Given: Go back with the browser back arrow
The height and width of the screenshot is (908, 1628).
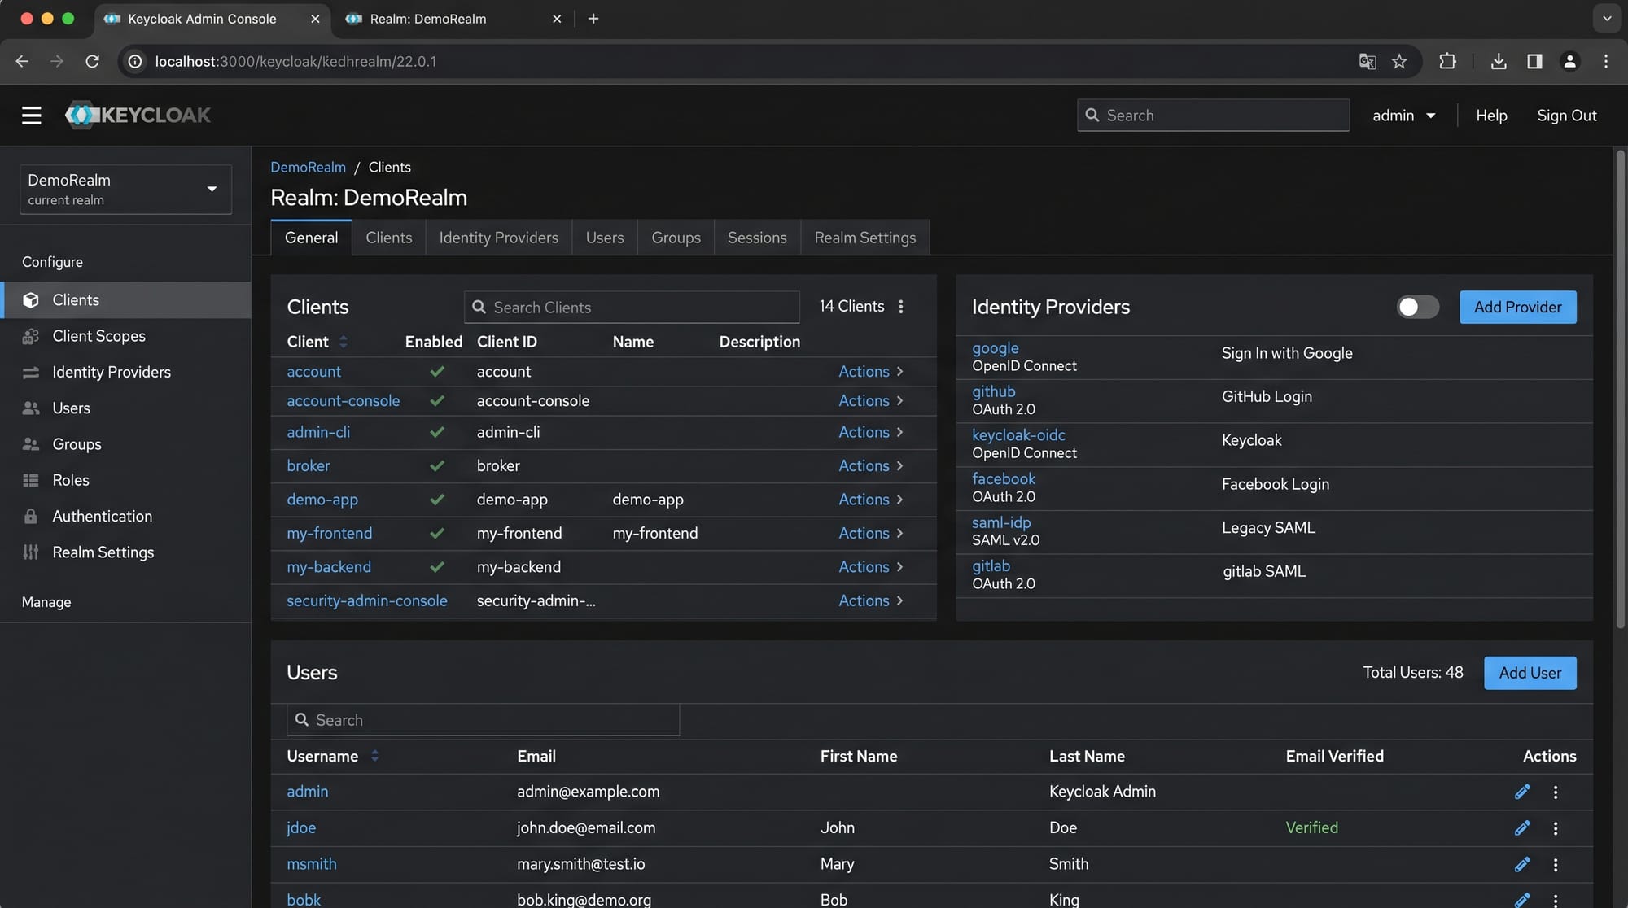Looking at the screenshot, I should tap(22, 61).
